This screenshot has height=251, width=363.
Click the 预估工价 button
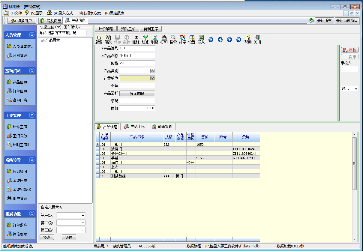[x=128, y=29]
